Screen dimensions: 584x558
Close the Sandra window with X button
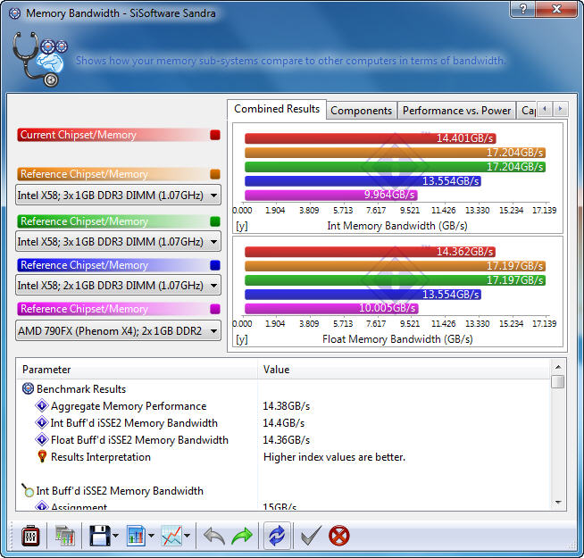coord(557,9)
